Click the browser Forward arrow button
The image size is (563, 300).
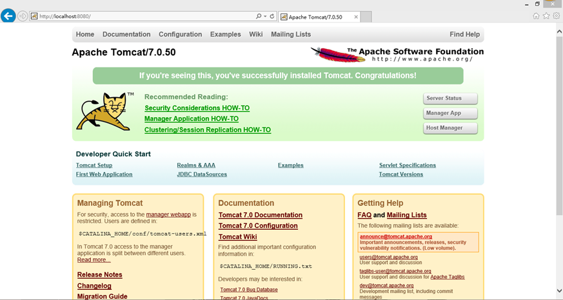coord(23,16)
